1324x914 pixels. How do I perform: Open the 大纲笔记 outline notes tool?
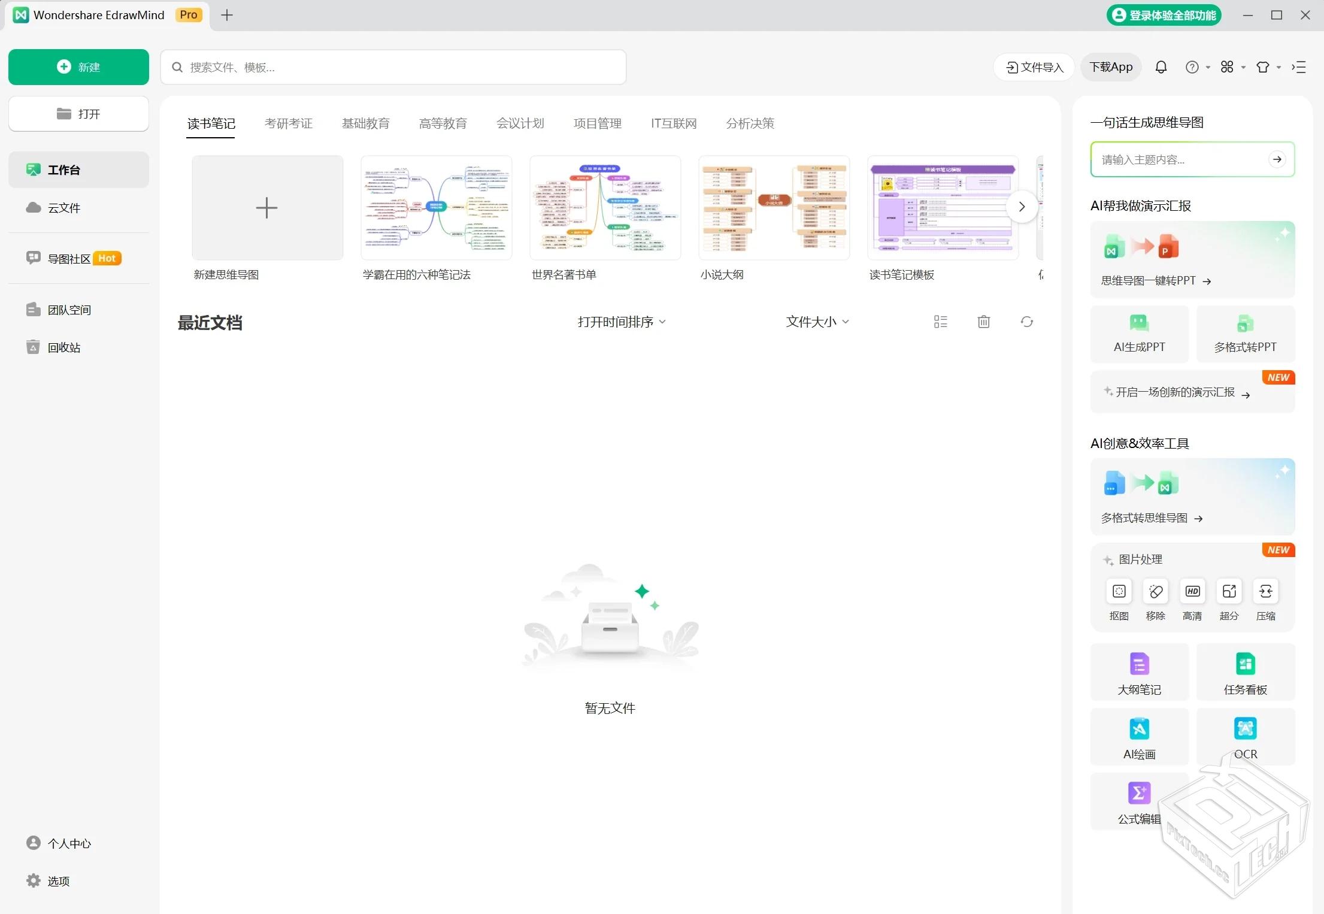tap(1139, 672)
